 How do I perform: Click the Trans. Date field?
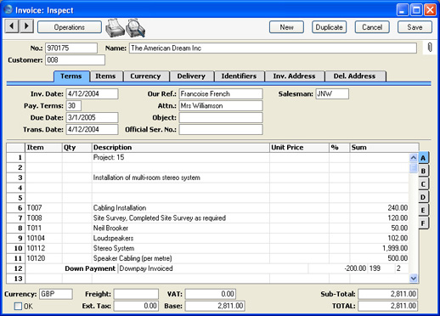(92, 129)
